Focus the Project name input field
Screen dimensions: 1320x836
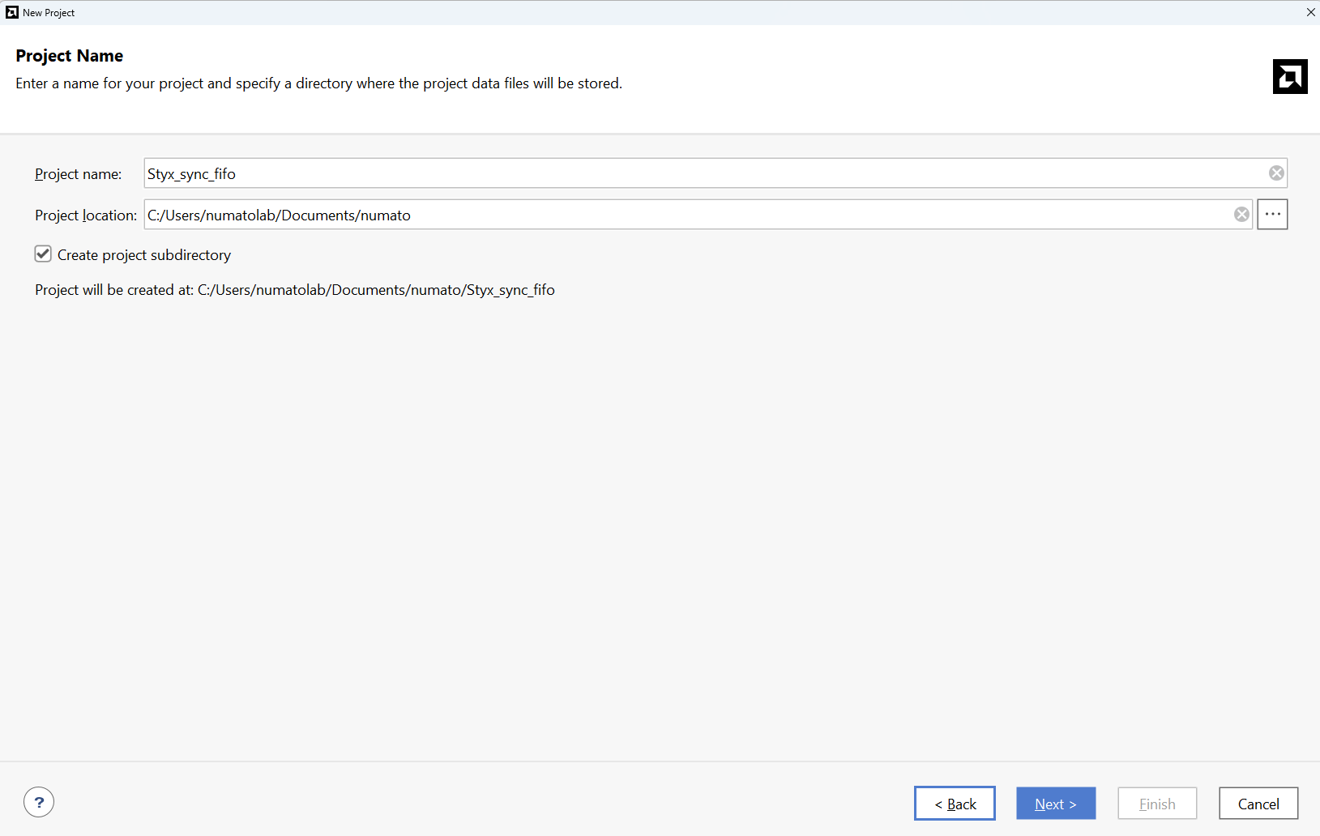[697, 173]
